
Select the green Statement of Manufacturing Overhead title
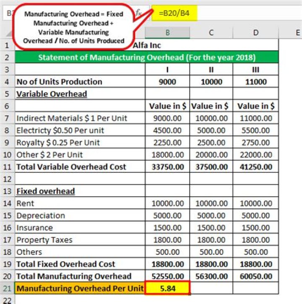click(146, 57)
